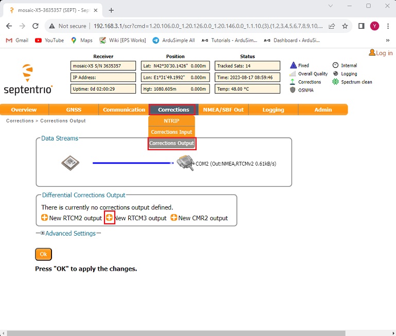Bookmark this page with the star icon
Viewport: 396px width, 336px height.
(x=345, y=26)
